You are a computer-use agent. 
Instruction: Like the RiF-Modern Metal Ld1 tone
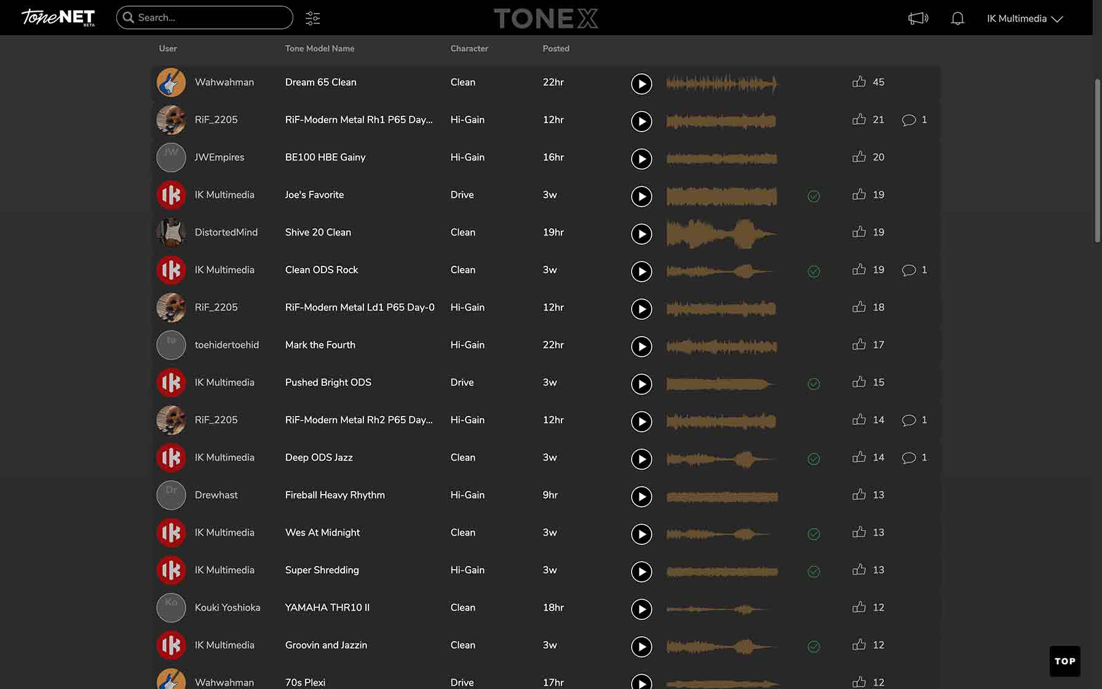[859, 306]
